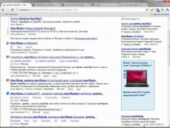Open the Результаты для Калуги link
The image size is (170, 128).
85,38
